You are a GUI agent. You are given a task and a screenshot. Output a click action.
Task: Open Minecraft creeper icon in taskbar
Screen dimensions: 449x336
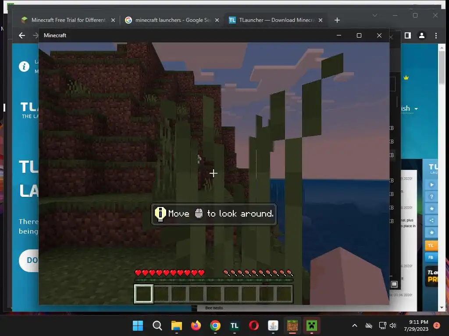click(x=312, y=325)
